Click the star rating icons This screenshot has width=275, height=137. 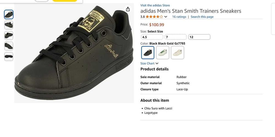pyautogui.click(x=154, y=17)
